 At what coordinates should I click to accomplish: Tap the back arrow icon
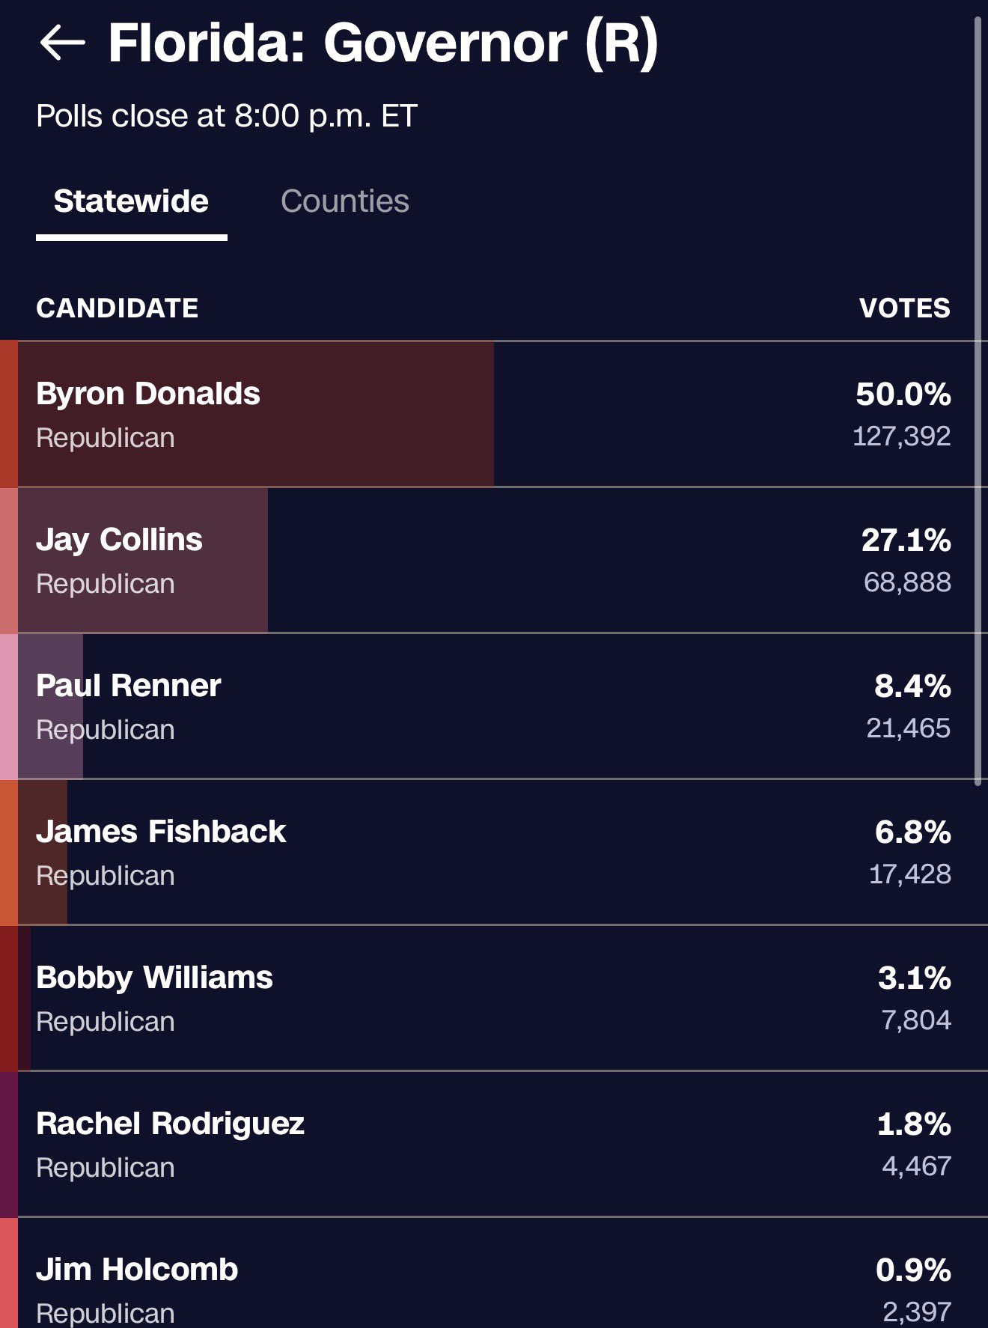coord(62,43)
